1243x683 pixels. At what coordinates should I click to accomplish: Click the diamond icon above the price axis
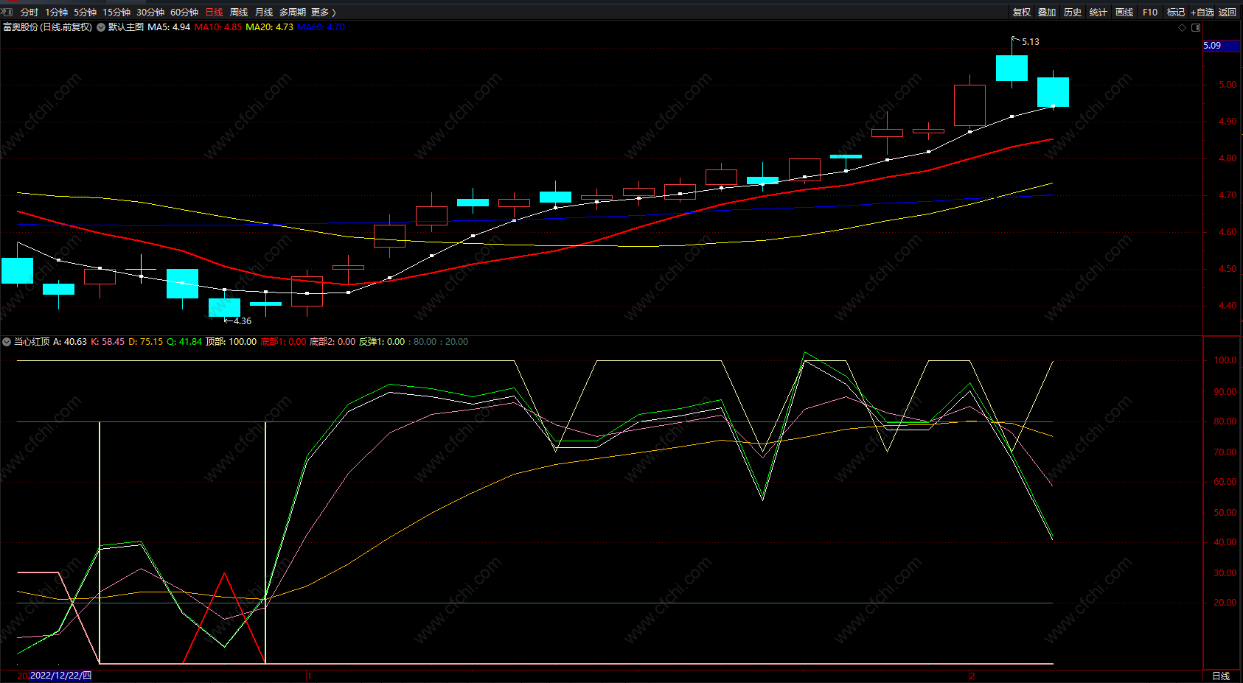coord(1182,27)
